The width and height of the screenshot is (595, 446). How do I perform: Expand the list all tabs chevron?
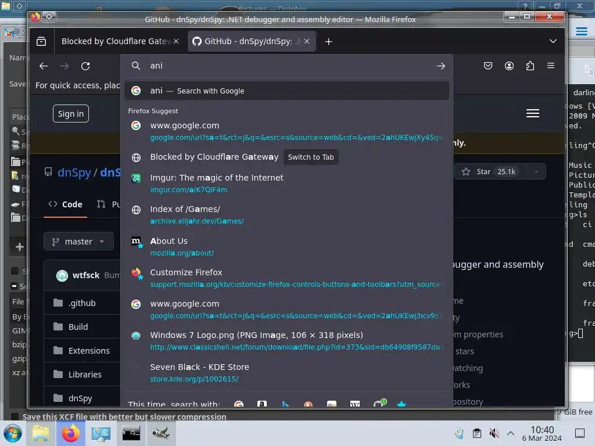(x=553, y=41)
